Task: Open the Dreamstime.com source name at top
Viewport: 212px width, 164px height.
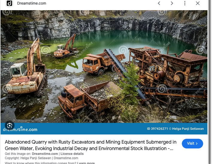Action: [x=31, y=3]
